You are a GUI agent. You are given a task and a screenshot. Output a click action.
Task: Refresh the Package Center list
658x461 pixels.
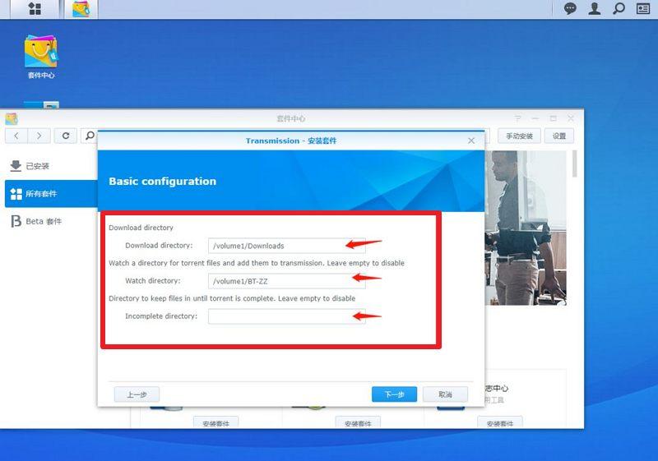(66, 136)
